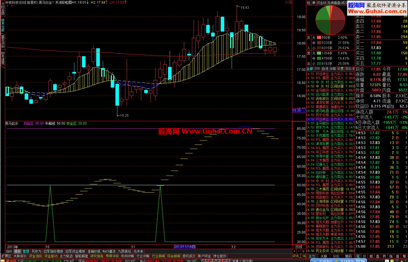Viewport: 408px width, 262px height.
Task: Click the 0 reset button beside zoom controls
Action: click(x=303, y=251)
